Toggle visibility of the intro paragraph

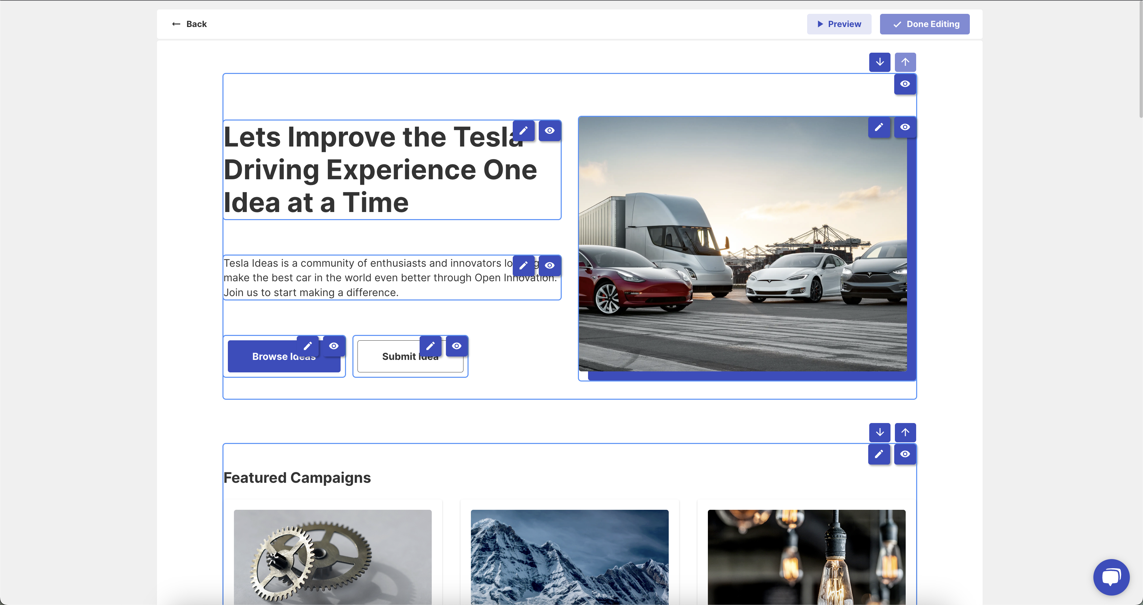550,265
